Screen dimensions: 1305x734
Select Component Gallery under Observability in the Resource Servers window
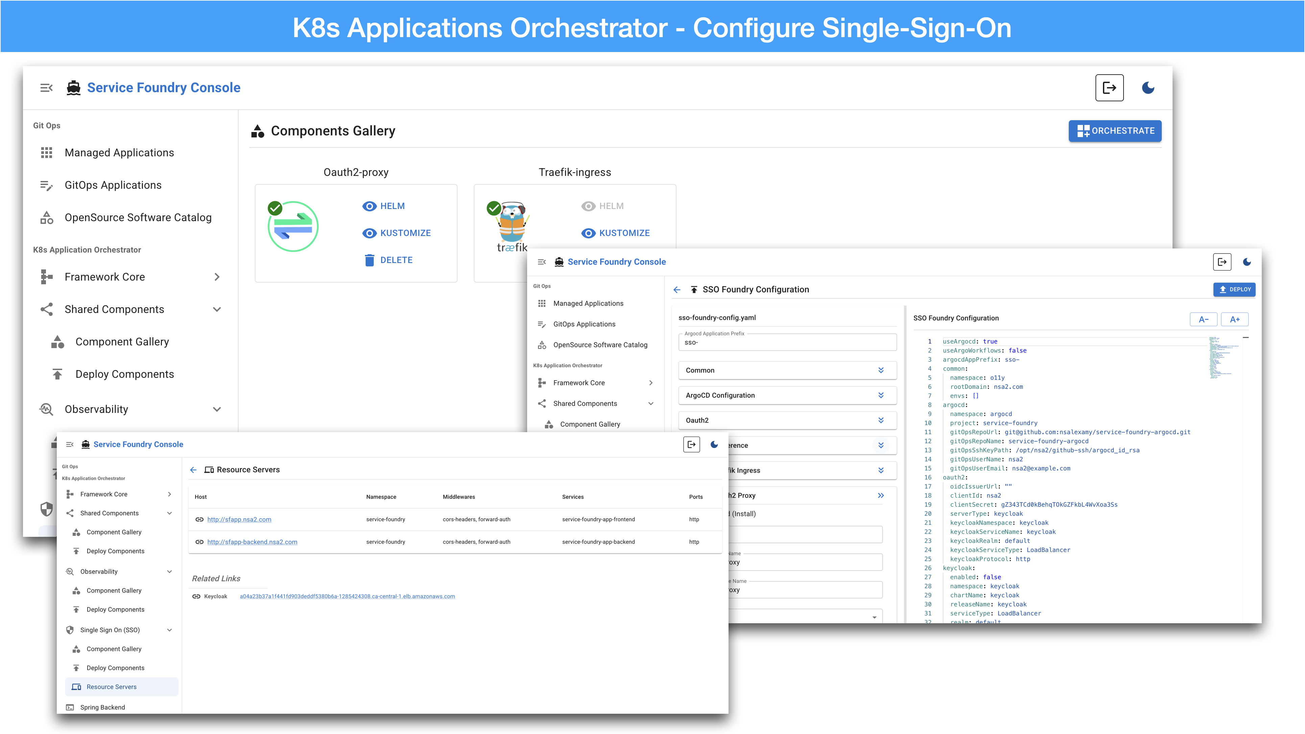(x=122, y=591)
